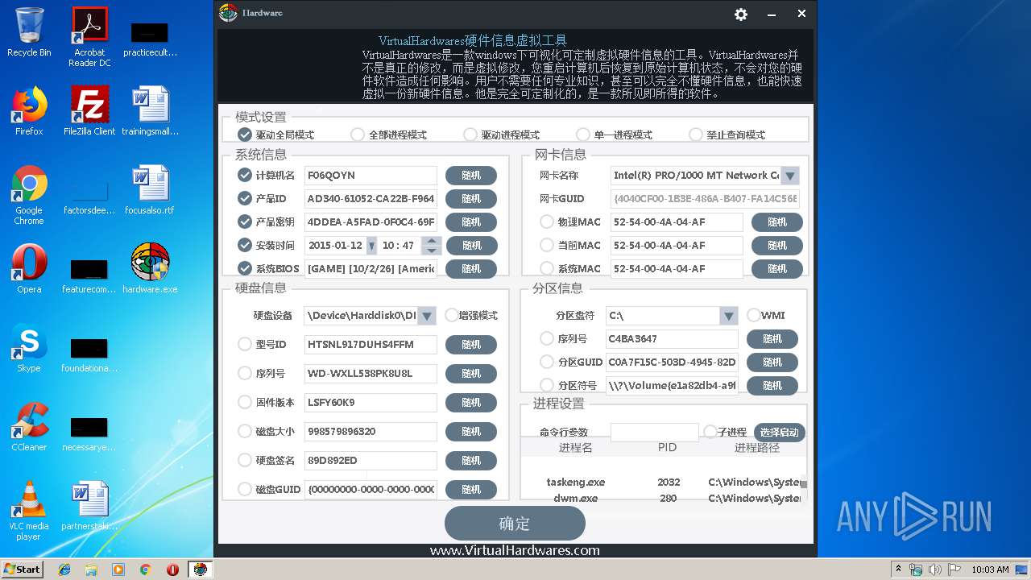Click 磁盘大小 value field
Image resolution: width=1031 pixels, height=580 pixels.
click(371, 432)
